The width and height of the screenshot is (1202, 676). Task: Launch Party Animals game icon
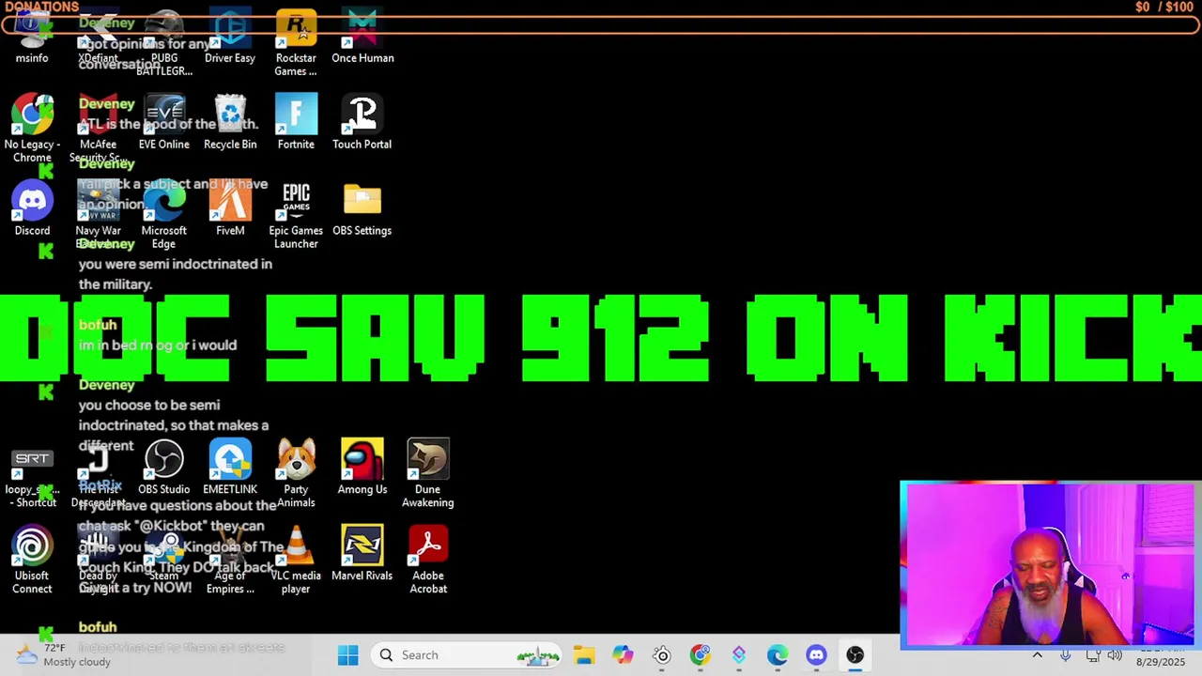296,474
